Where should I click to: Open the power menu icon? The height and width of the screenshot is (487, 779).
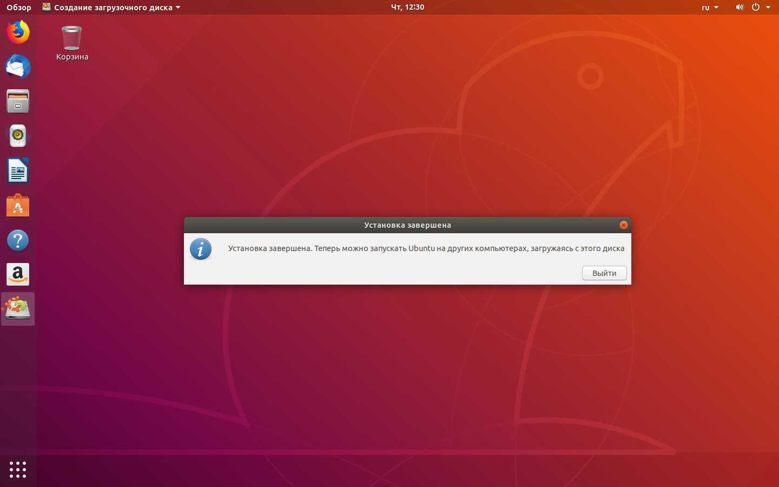pyautogui.click(x=756, y=7)
